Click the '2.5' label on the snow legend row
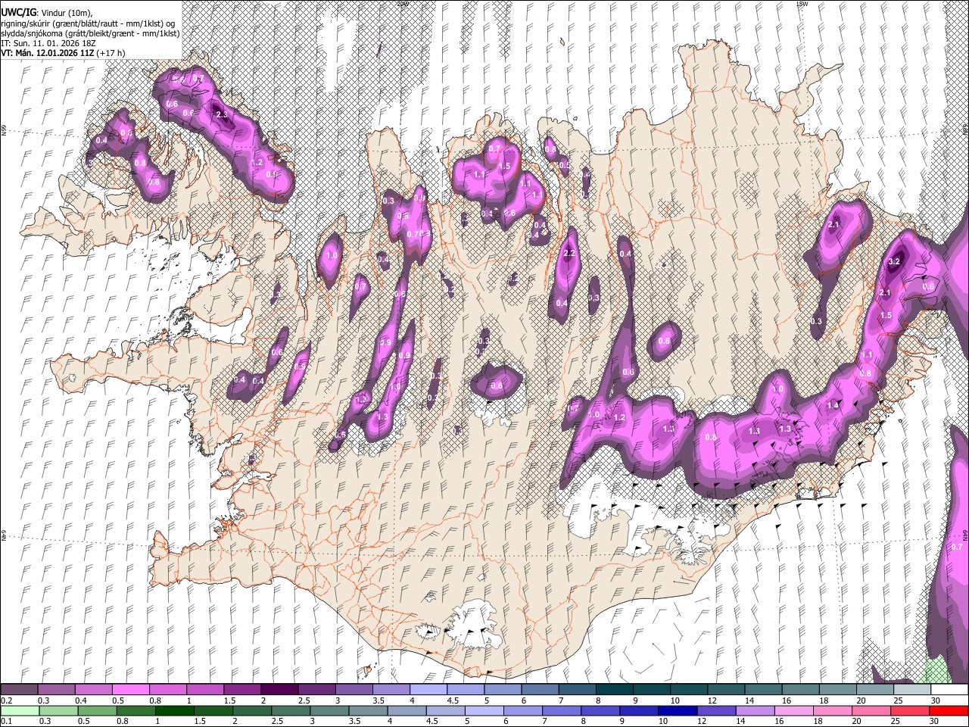 (x=304, y=700)
